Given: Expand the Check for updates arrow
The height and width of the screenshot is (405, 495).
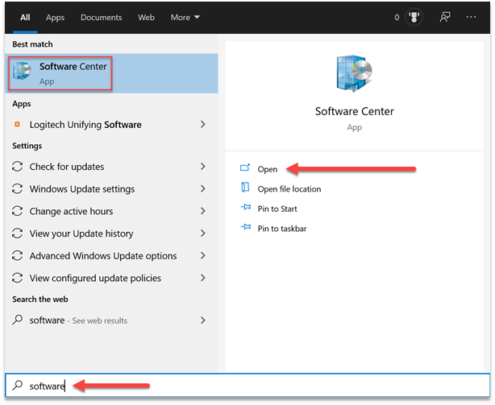Looking at the screenshot, I should tap(202, 167).
